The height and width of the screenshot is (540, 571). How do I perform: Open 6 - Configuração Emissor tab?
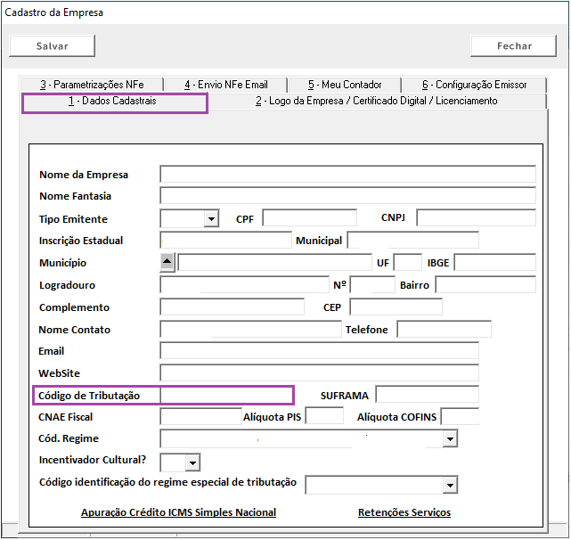coord(475,85)
